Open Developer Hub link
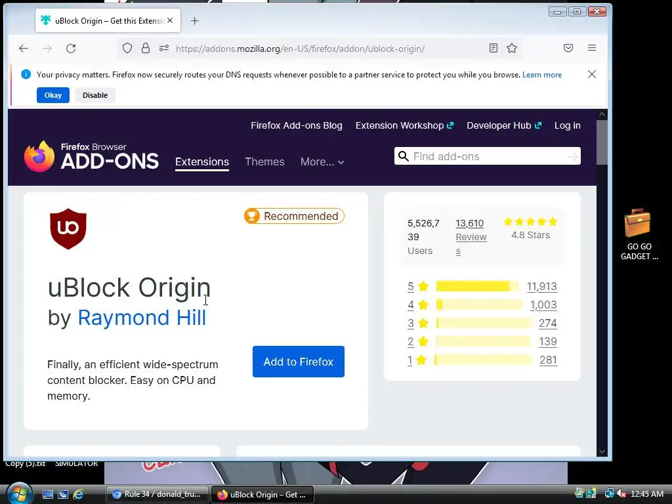The height and width of the screenshot is (504, 672). (x=504, y=125)
